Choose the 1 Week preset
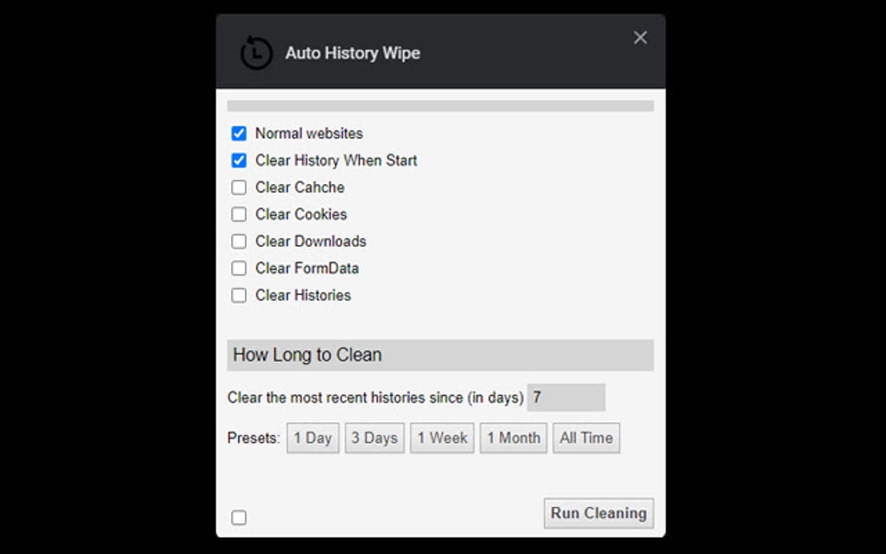Viewport: 886px width, 554px height. [x=441, y=438]
